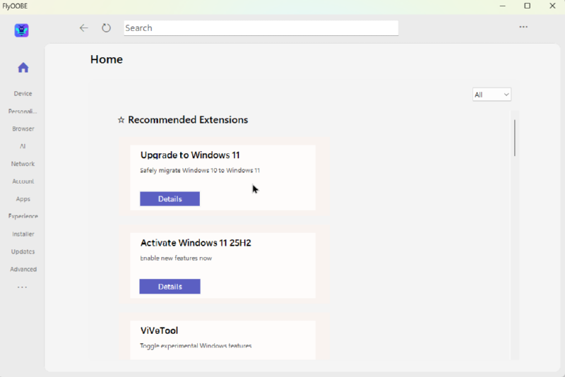This screenshot has width=565, height=377.
Task: Focus the Search input field
Action: [261, 28]
